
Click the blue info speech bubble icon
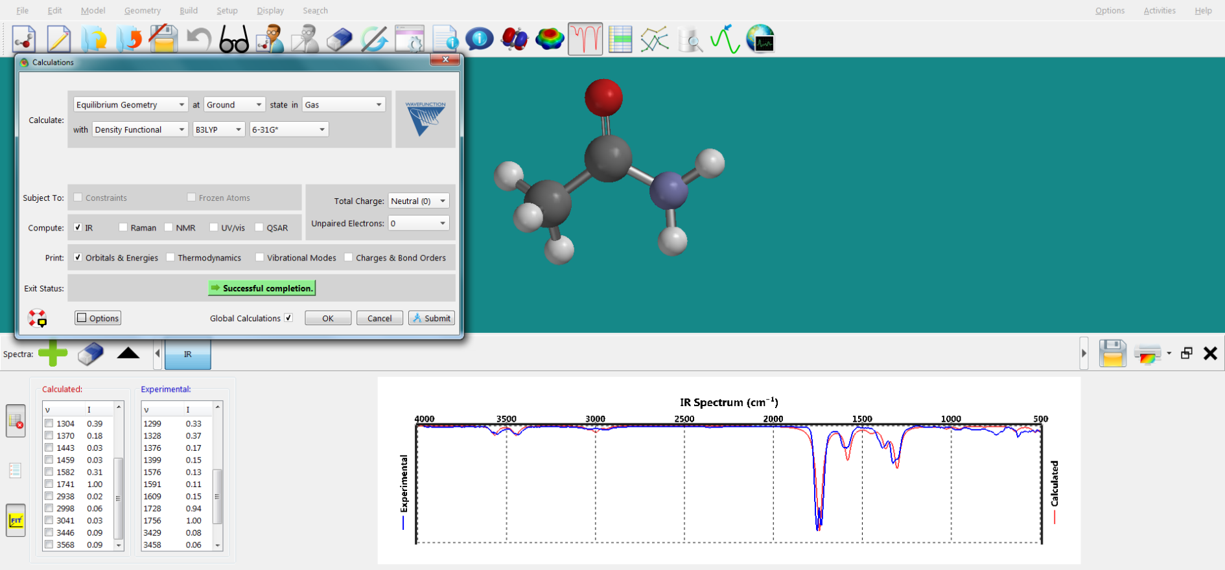click(x=480, y=40)
